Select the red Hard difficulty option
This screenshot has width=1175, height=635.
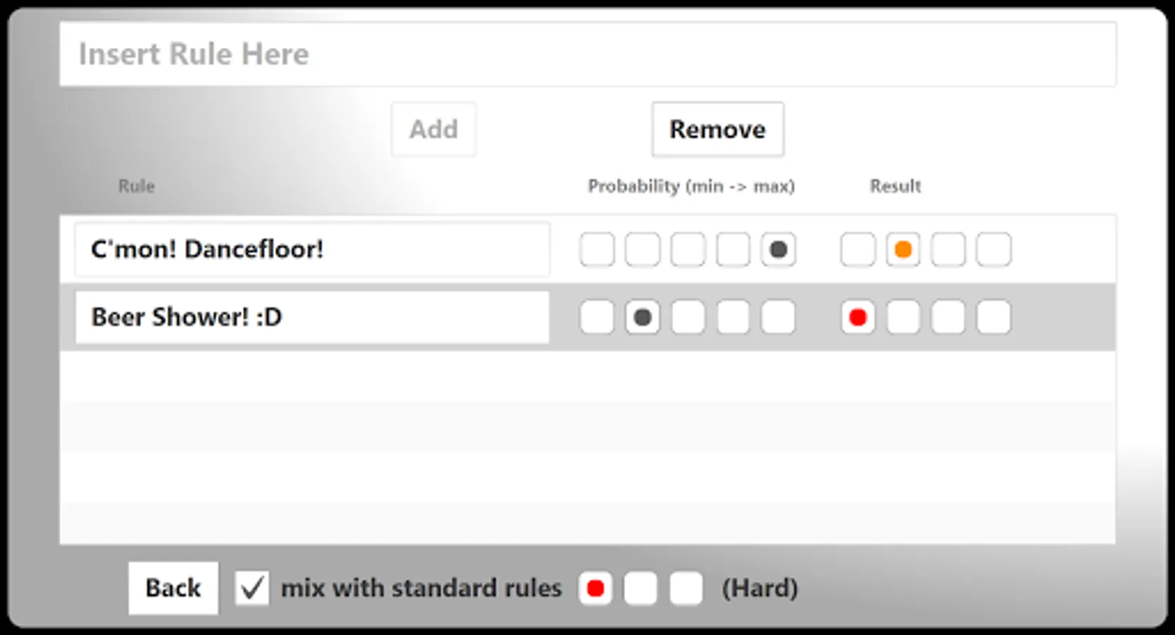click(x=595, y=588)
